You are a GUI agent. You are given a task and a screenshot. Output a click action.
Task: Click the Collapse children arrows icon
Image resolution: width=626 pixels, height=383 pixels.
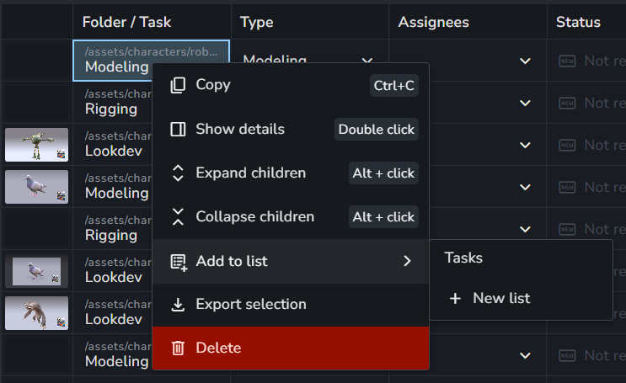point(178,216)
